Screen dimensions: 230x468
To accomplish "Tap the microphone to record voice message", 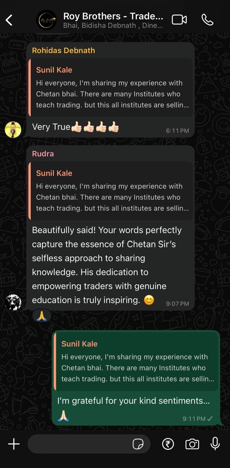I will 215,444.
